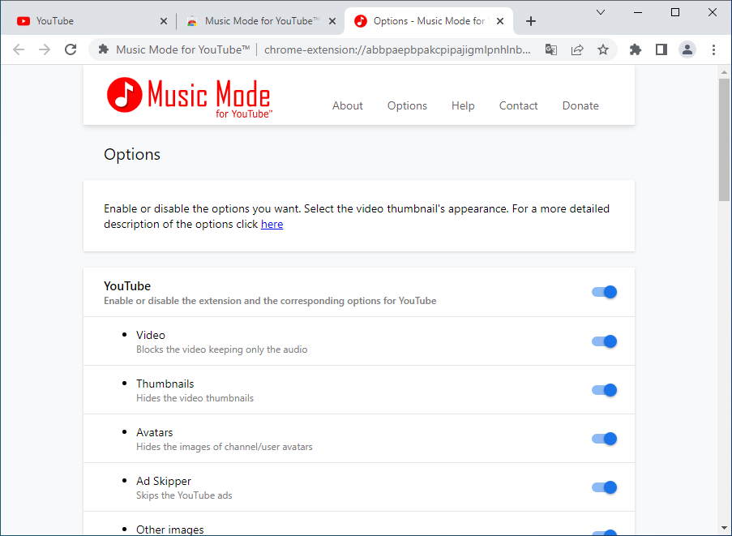The height and width of the screenshot is (536, 732).
Task: Open a new browser tab
Action: pyautogui.click(x=531, y=21)
